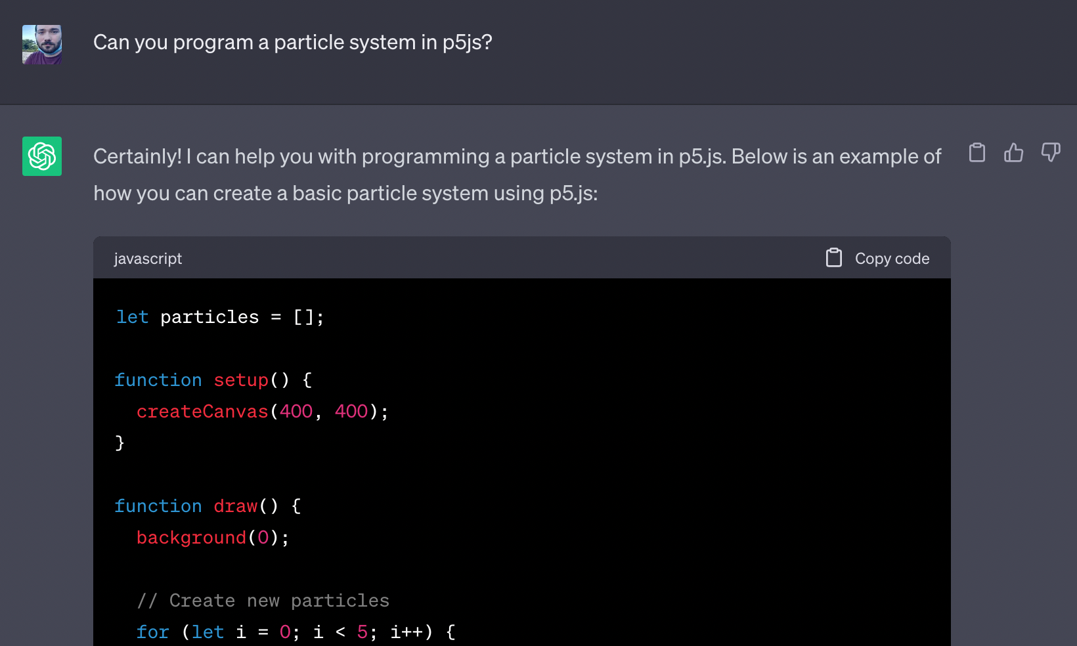Viewport: 1077px width, 646px height.
Task: Copy the assistant response to clipboard
Action: pyautogui.click(x=977, y=153)
